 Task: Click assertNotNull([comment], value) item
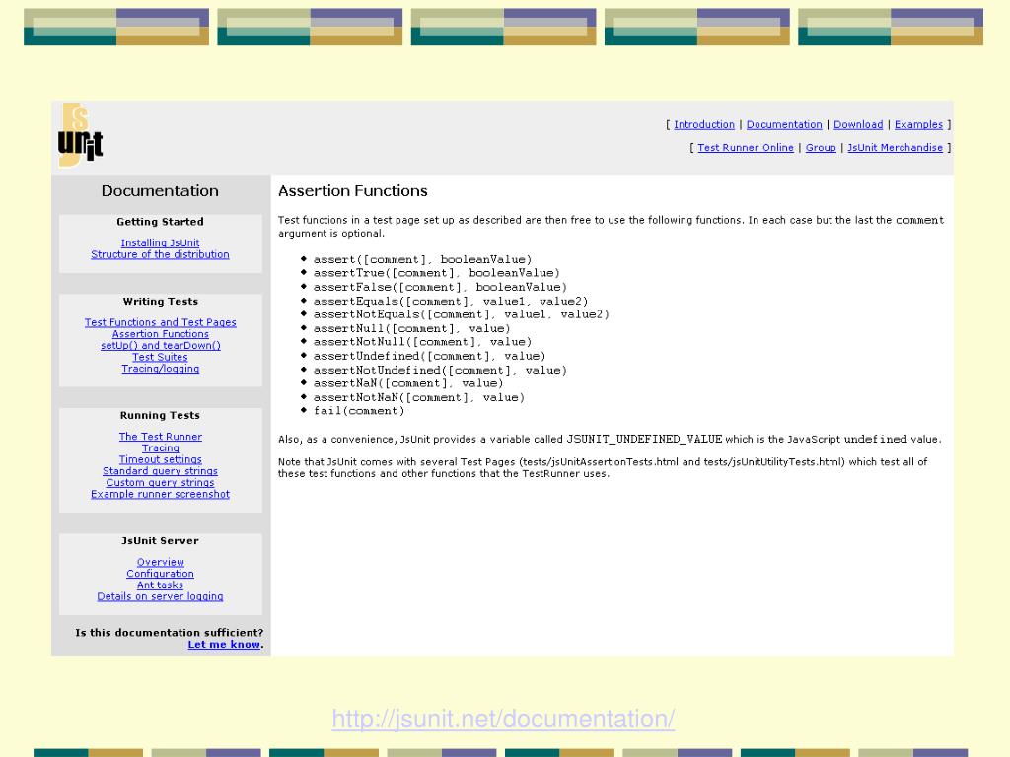tap(422, 342)
